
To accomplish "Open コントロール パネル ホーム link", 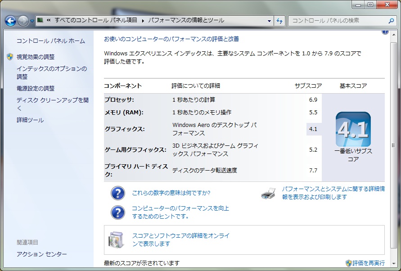I will (x=51, y=41).
